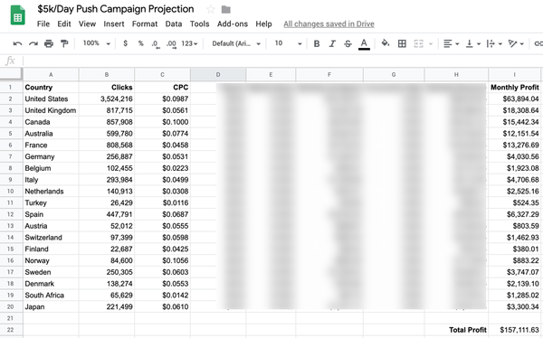Open the Borders grid icon
This screenshot has height=338, width=543.
(402, 43)
